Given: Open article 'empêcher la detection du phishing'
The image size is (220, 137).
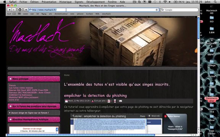Looking at the screenshot, I should point(95,96).
